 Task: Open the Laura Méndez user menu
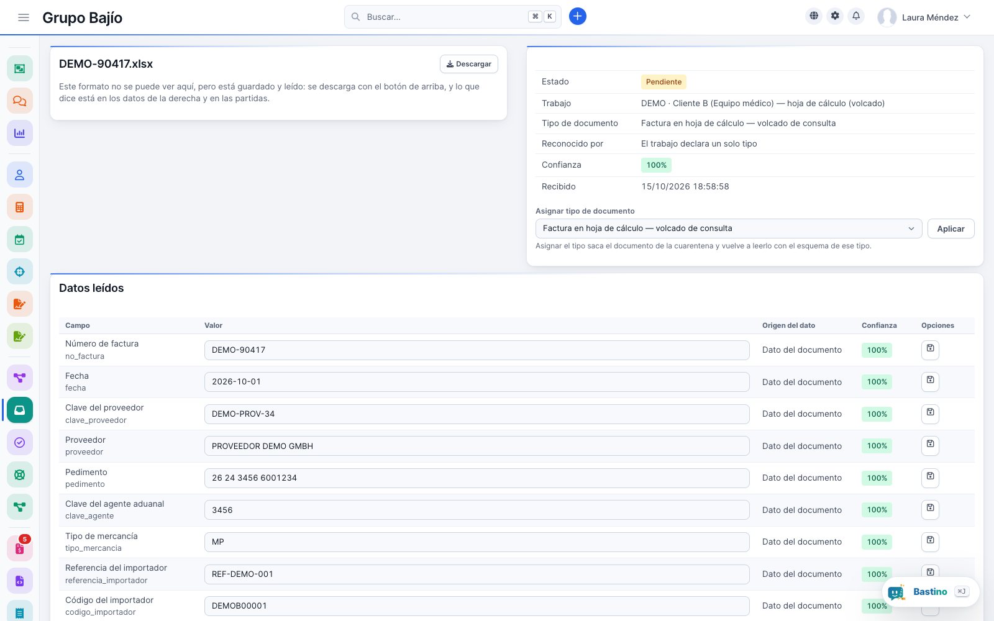coord(924,17)
